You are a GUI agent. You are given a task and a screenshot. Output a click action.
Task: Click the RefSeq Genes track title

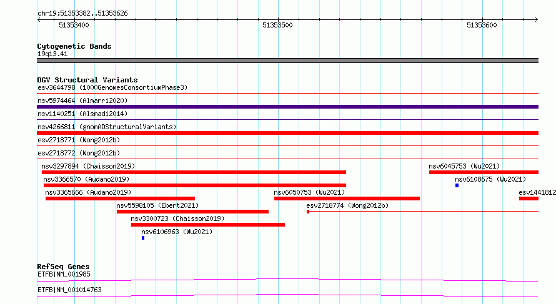point(64,267)
